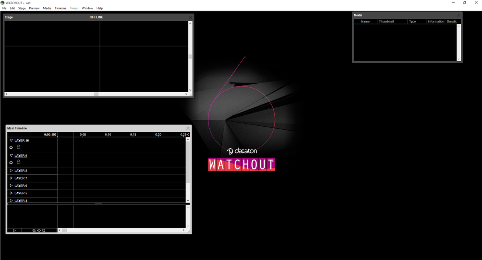The height and width of the screenshot is (260, 482).
Task: Expand LAYER 8 in the timeline
Action: [x=11, y=171]
